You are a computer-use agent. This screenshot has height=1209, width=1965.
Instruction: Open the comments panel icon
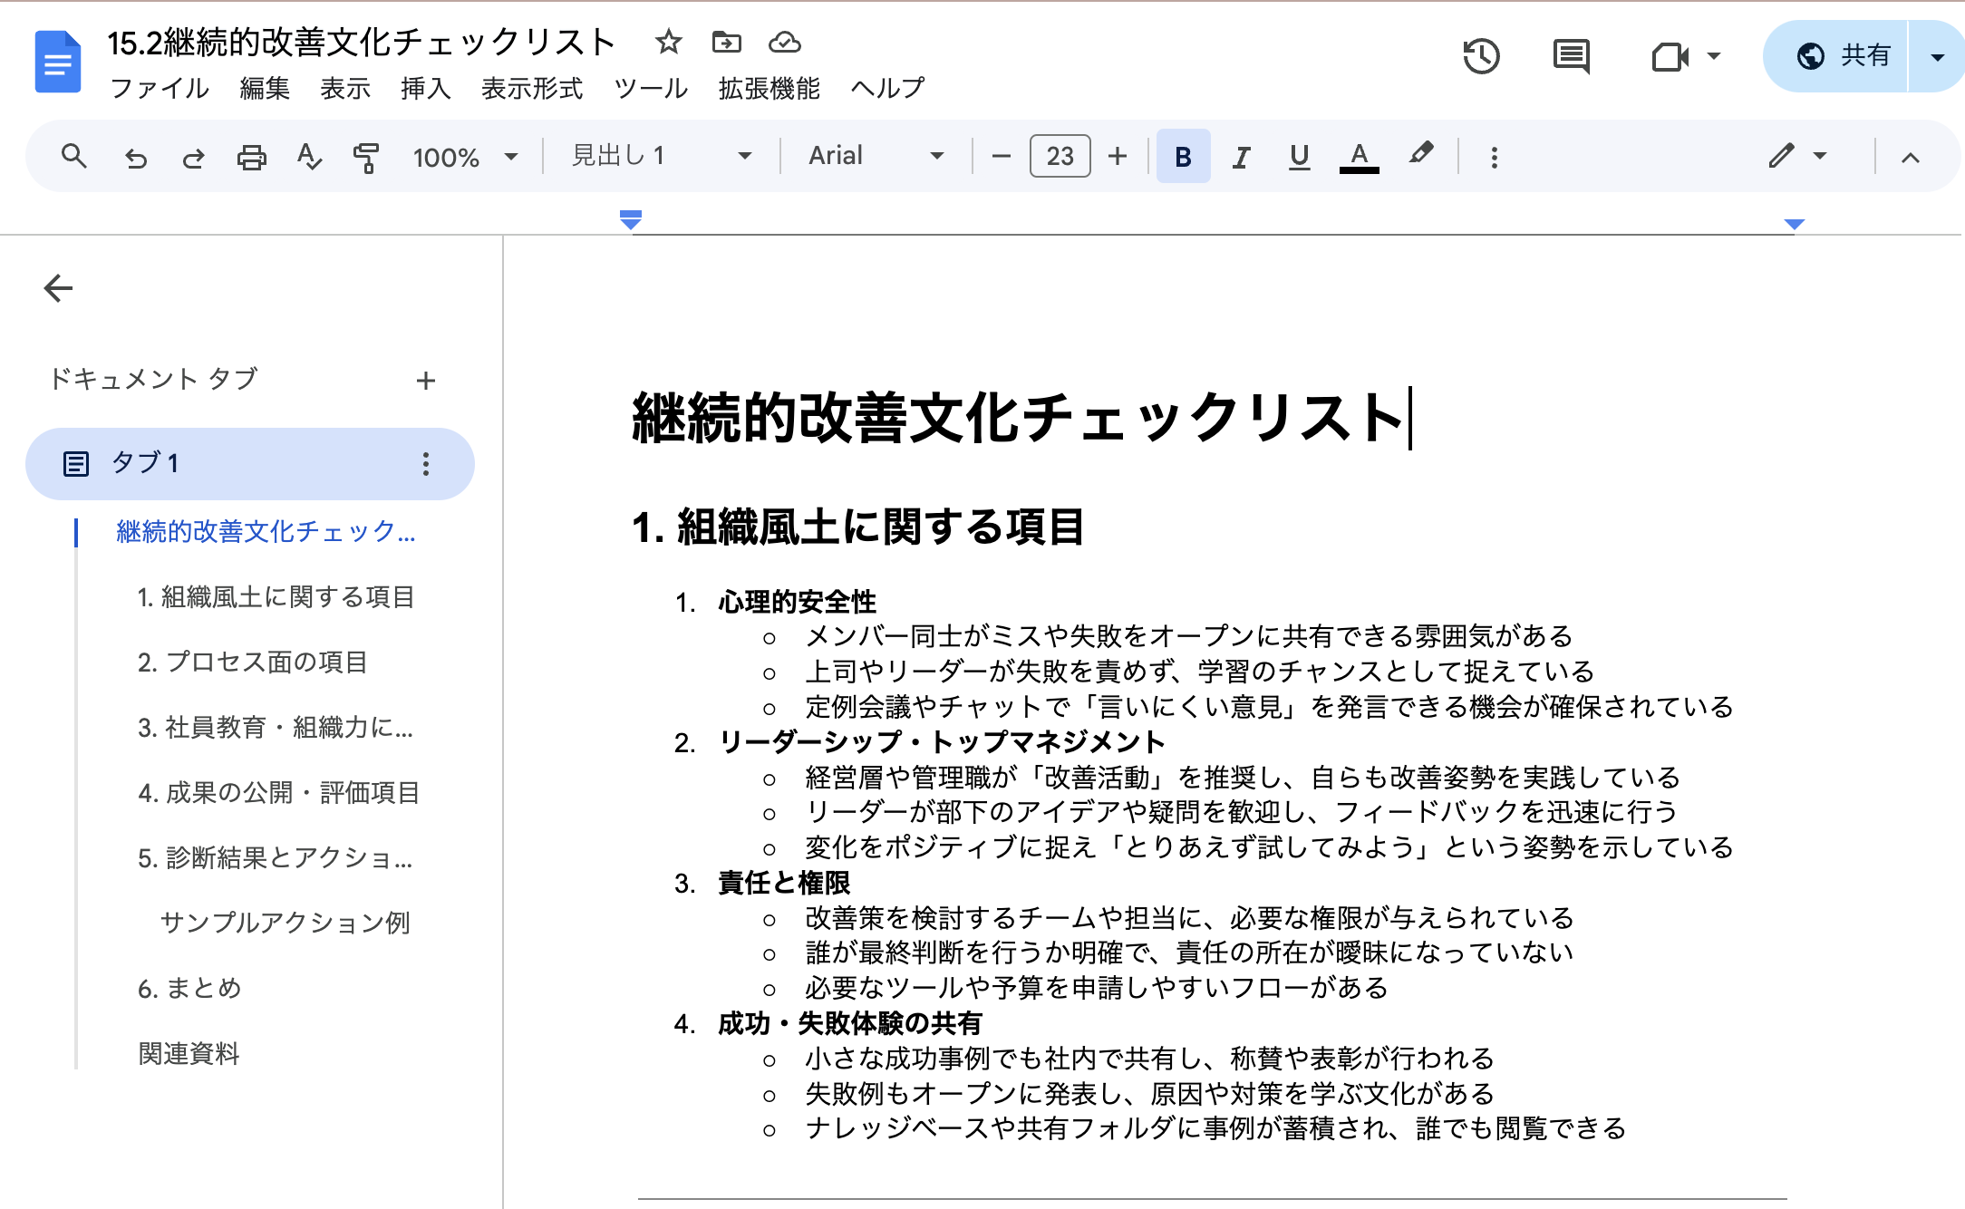coord(1571,56)
